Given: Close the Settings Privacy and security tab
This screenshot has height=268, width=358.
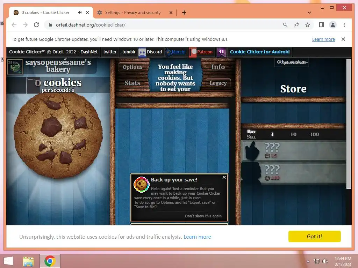Looking at the screenshot, I should [171, 13].
